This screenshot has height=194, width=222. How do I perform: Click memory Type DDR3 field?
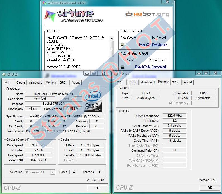[146, 93]
